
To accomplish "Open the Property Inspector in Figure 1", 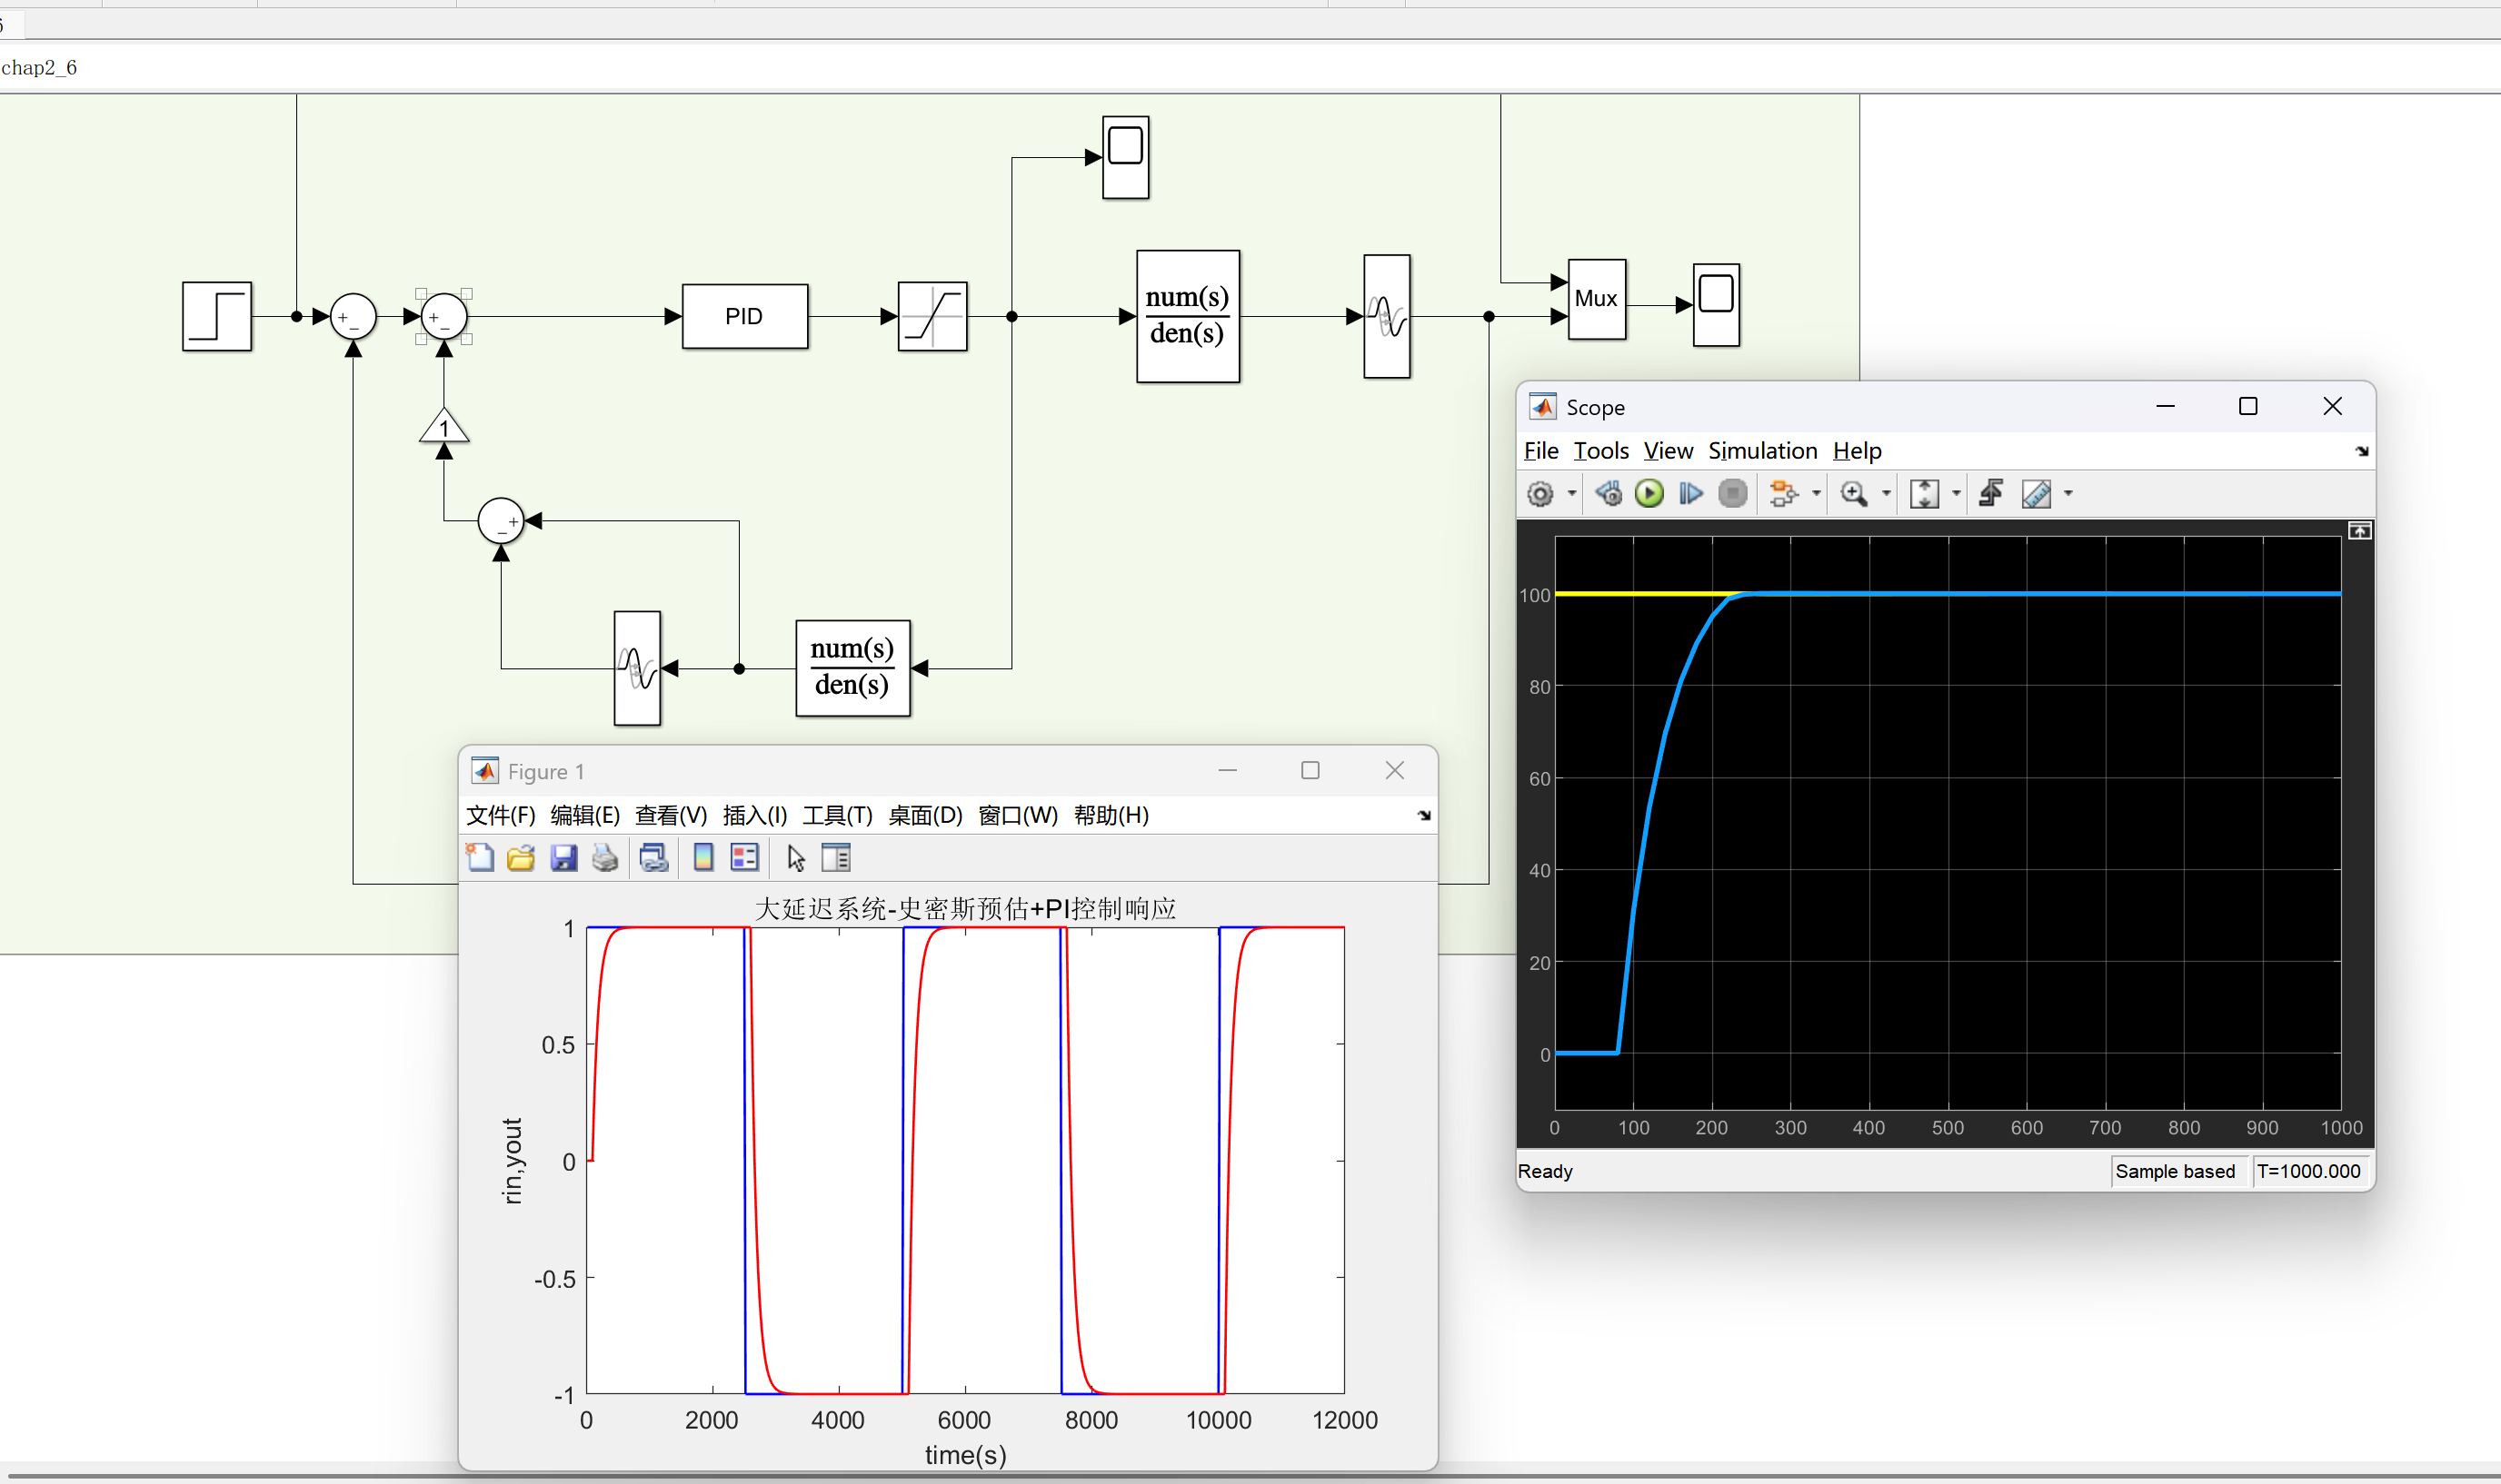I will [836, 857].
